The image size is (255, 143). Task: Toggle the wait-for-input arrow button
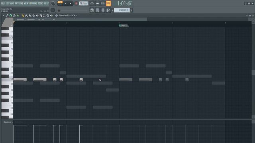(x=97, y=4)
